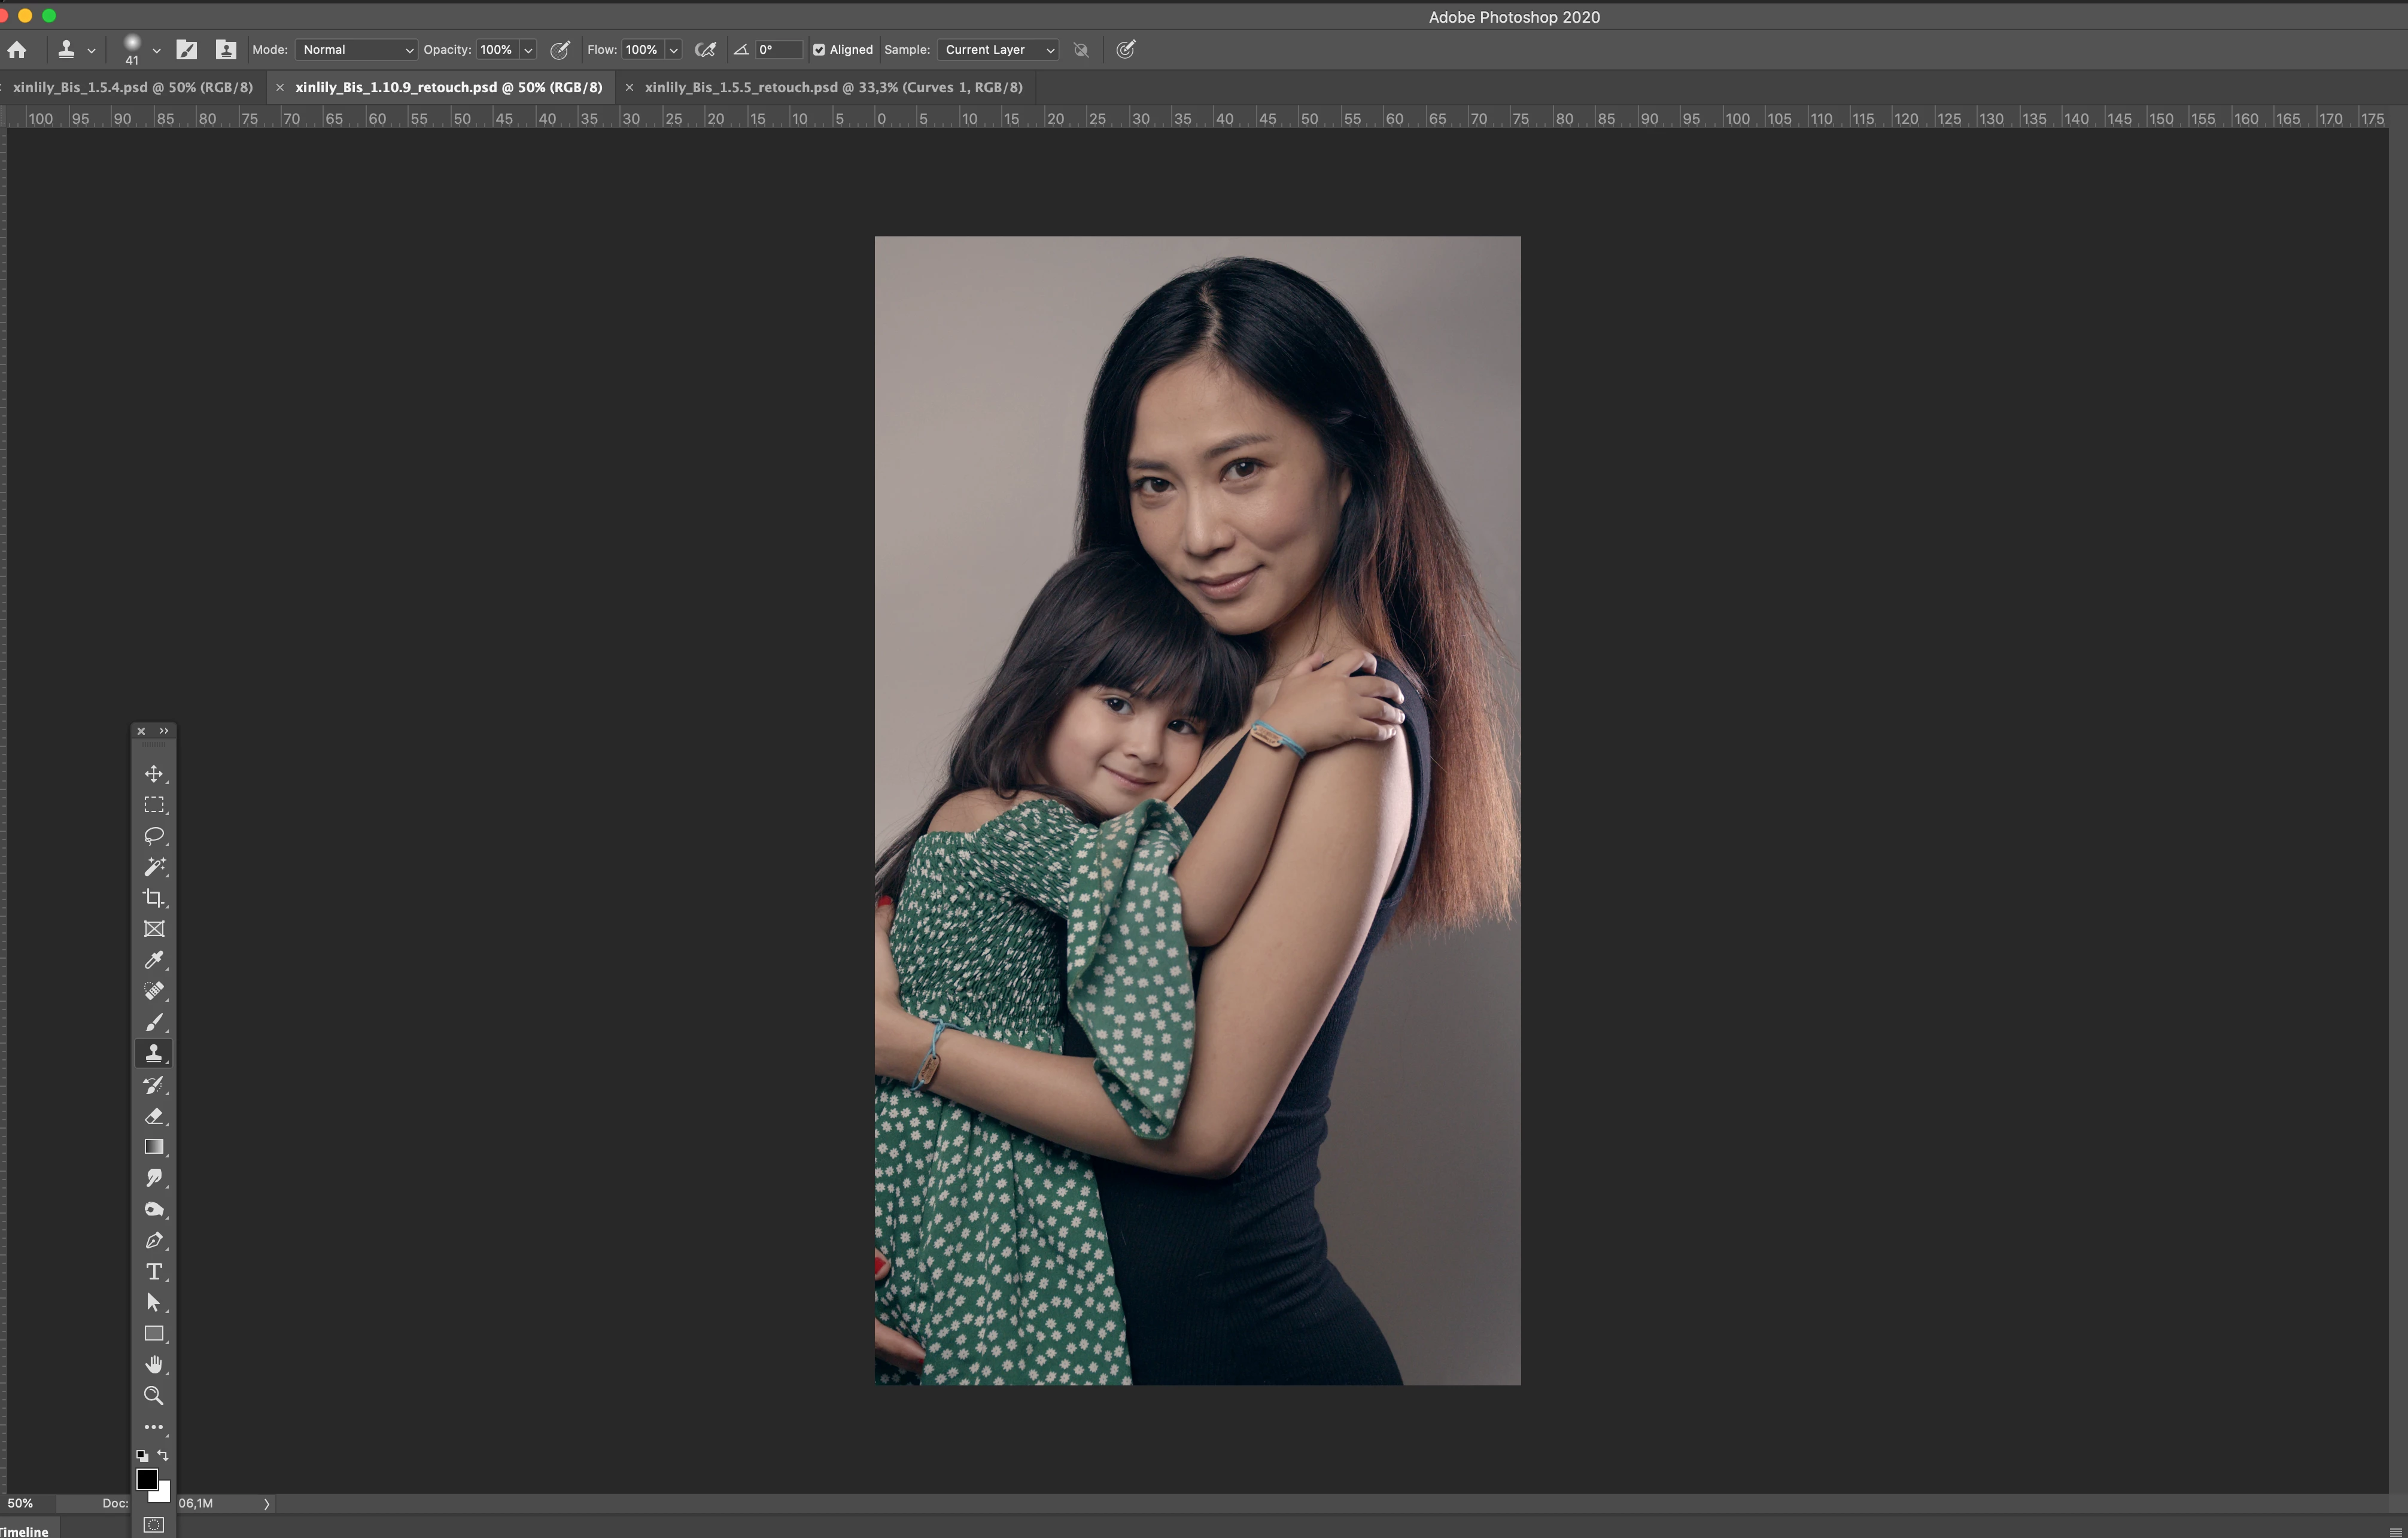This screenshot has width=2408, height=1538.
Task: Toggle airbrush-style build-up effects
Action: tap(705, 50)
